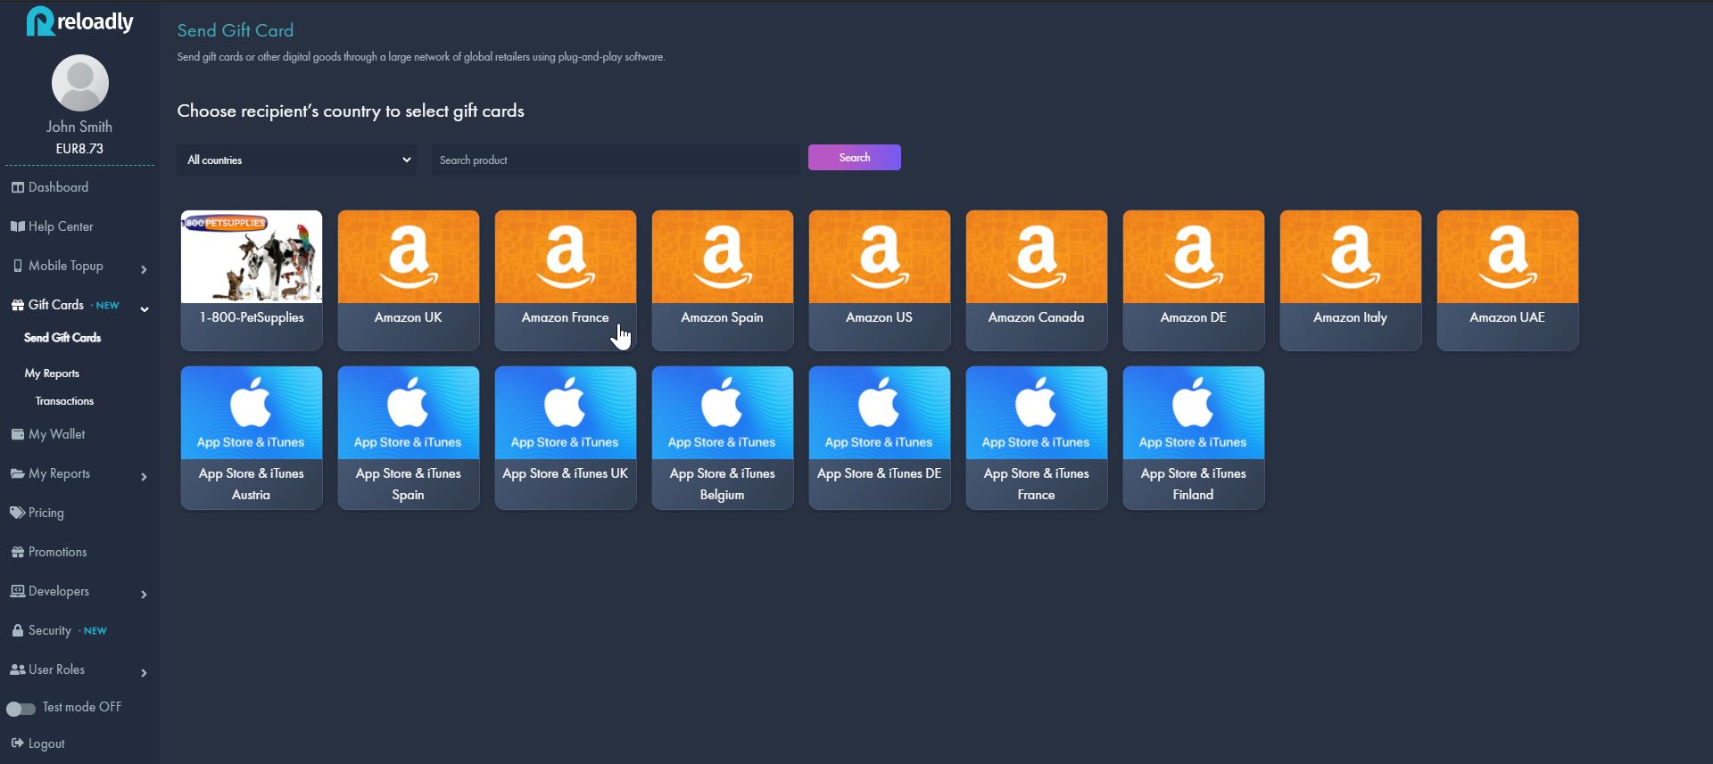The image size is (1713, 764).
Task: Select Send Gift Cards submenu item
Action: 62,338
